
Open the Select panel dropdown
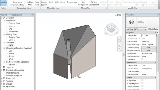(4, 8)
